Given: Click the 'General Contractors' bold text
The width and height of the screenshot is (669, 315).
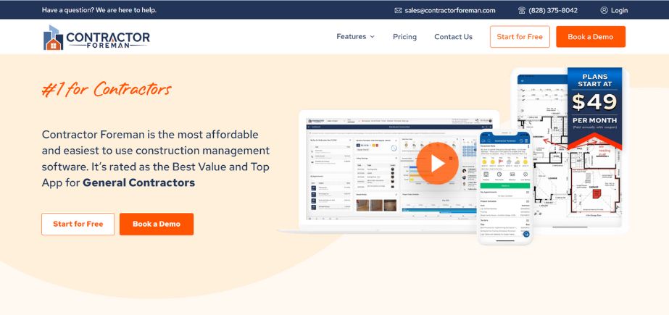Looking at the screenshot, I should (x=138, y=183).
